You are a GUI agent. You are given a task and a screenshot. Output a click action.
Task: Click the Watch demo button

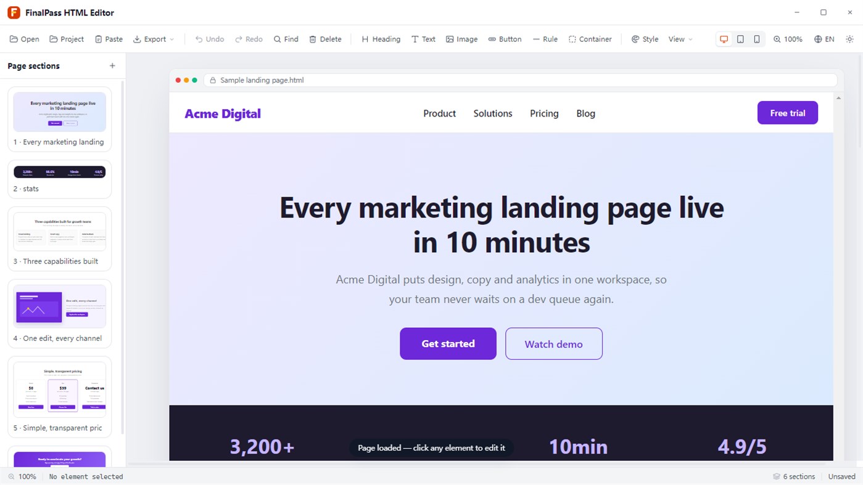[554, 344]
